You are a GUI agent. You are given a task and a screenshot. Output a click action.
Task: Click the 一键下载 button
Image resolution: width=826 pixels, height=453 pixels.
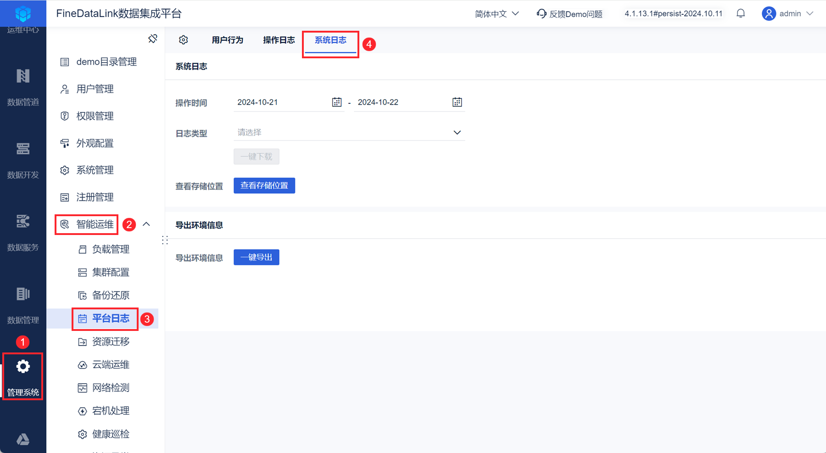[x=257, y=157]
